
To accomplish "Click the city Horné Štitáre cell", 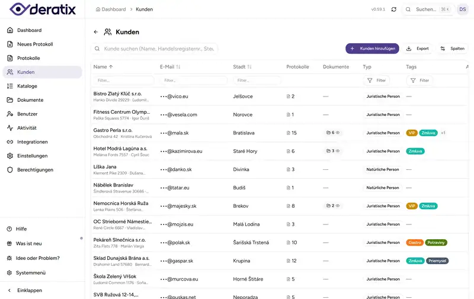I will (248, 279).
